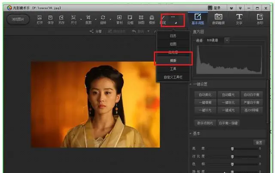The image size is (275, 173).
Task: Open the 素材 materials tool
Action: point(119,20)
